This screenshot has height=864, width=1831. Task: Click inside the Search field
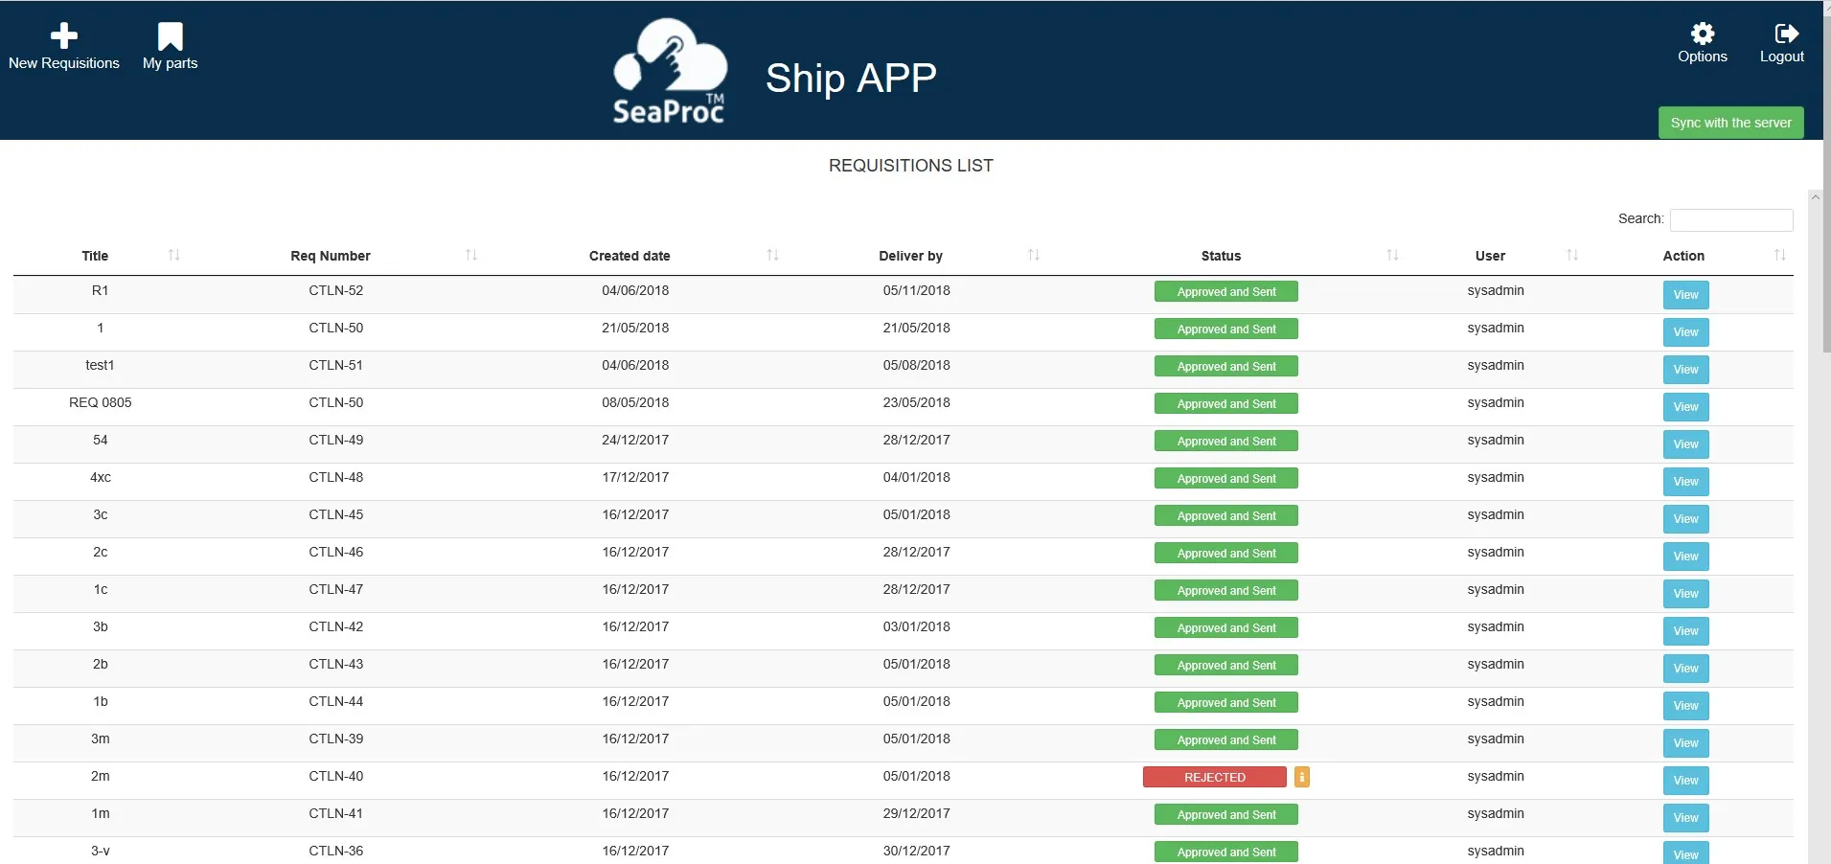pyautogui.click(x=1729, y=219)
